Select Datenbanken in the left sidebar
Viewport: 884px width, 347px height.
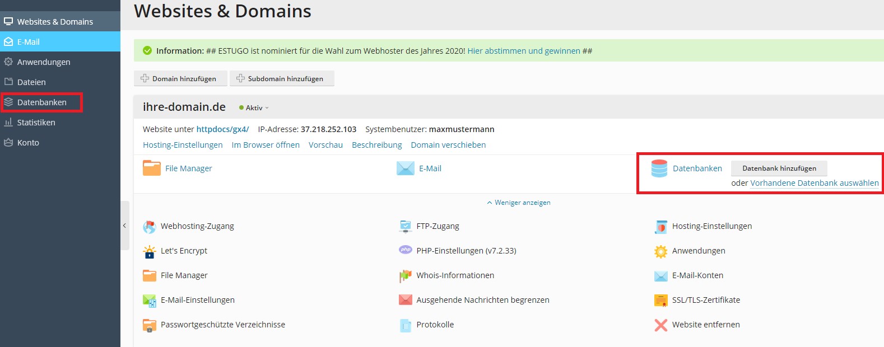click(x=41, y=102)
